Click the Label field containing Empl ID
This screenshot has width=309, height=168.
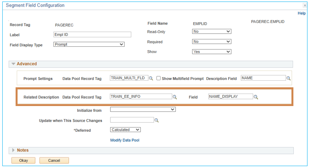point(92,34)
